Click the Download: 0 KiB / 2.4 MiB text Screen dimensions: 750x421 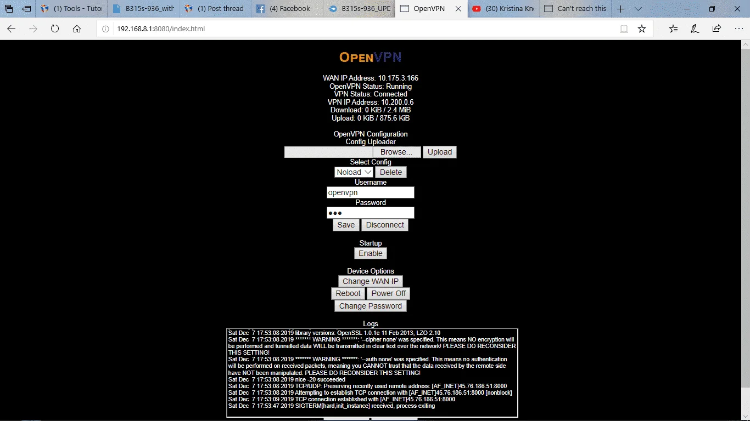coord(371,110)
